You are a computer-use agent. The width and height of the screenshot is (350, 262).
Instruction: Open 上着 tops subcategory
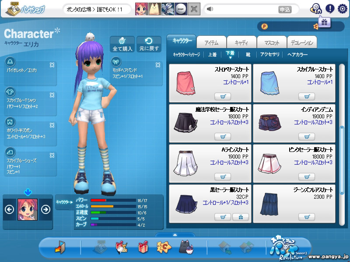tap(212, 54)
